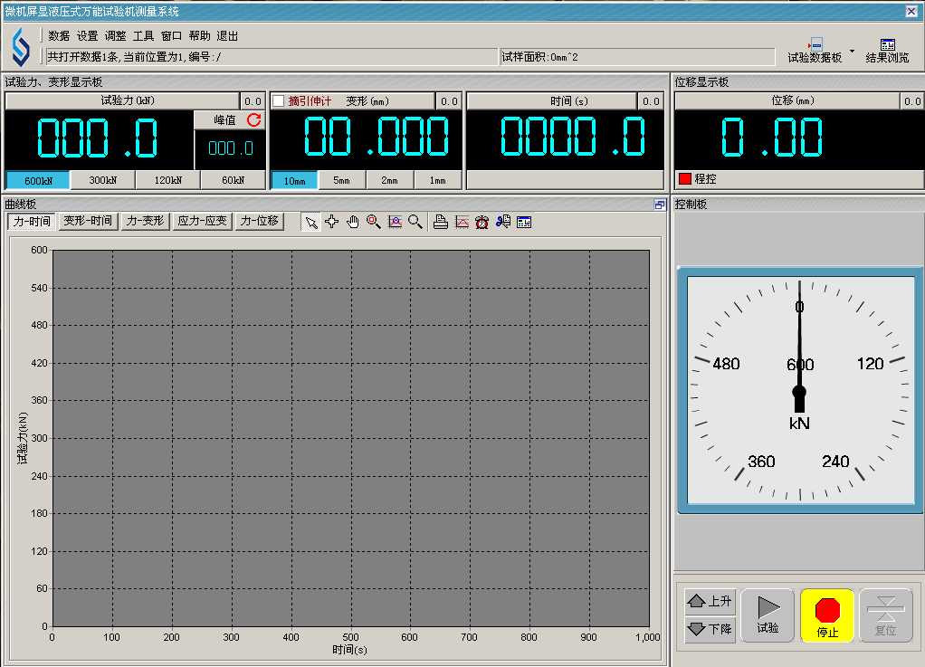Click the printer icon in curve toolbar

pos(441,222)
